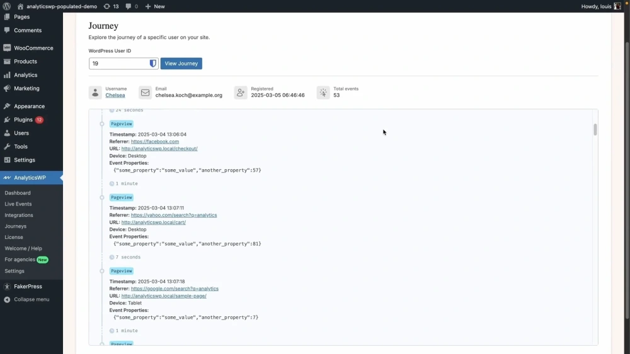
Task: Click the Plugins plug icon
Action: pos(7,119)
